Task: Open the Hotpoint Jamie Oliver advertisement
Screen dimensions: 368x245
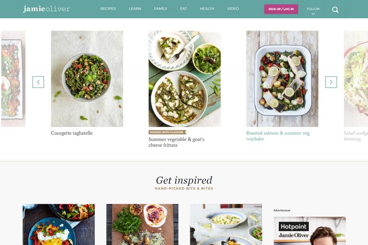Action: pyautogui.click(x=310, y=231)
